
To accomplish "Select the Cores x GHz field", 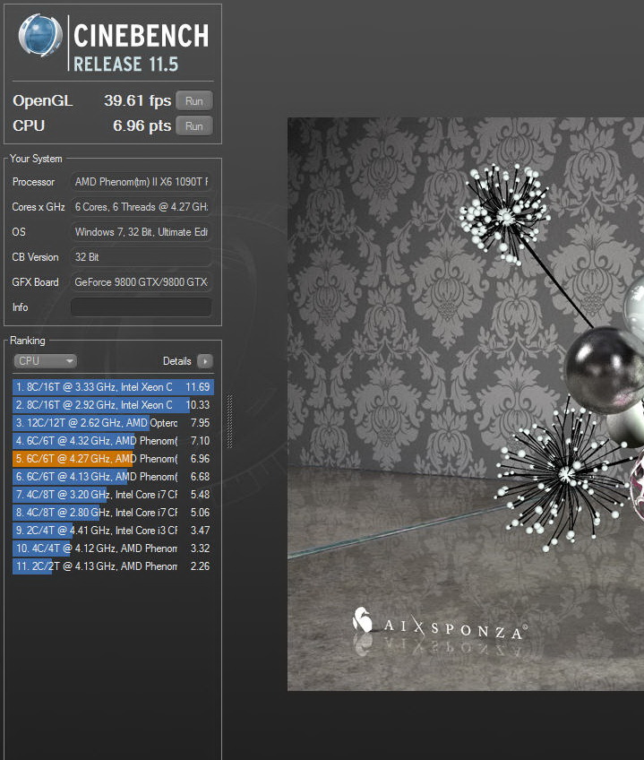I will [x=141, y=207].
